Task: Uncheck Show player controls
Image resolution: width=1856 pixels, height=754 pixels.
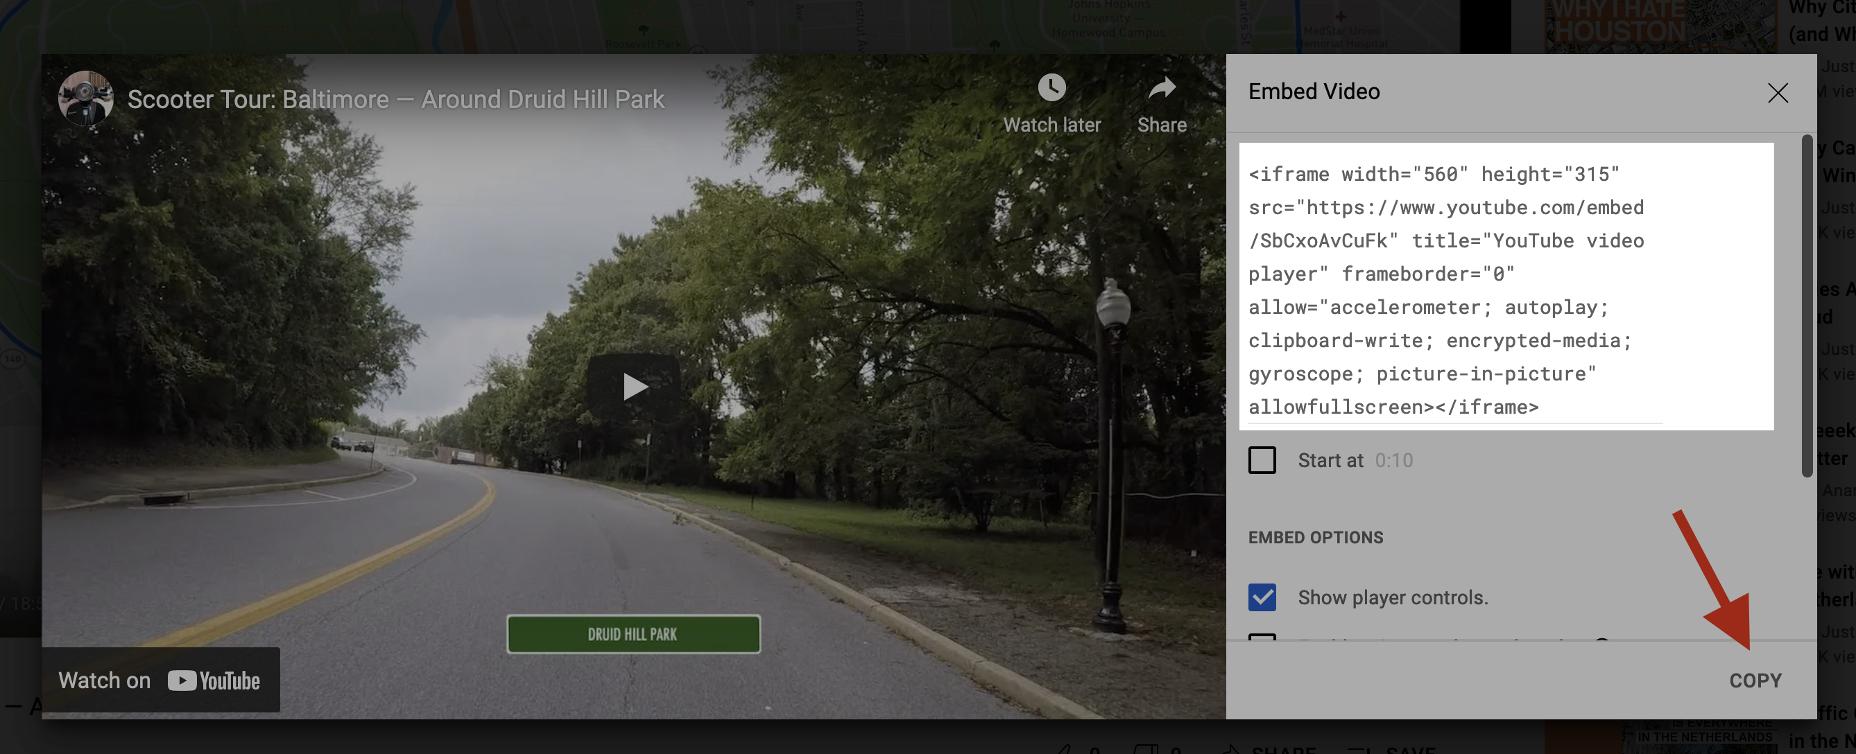Action: (1262, 597)
